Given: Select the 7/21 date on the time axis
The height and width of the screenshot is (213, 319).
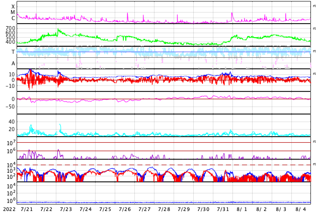Looking at the screenshot, I should coord(27,209).
